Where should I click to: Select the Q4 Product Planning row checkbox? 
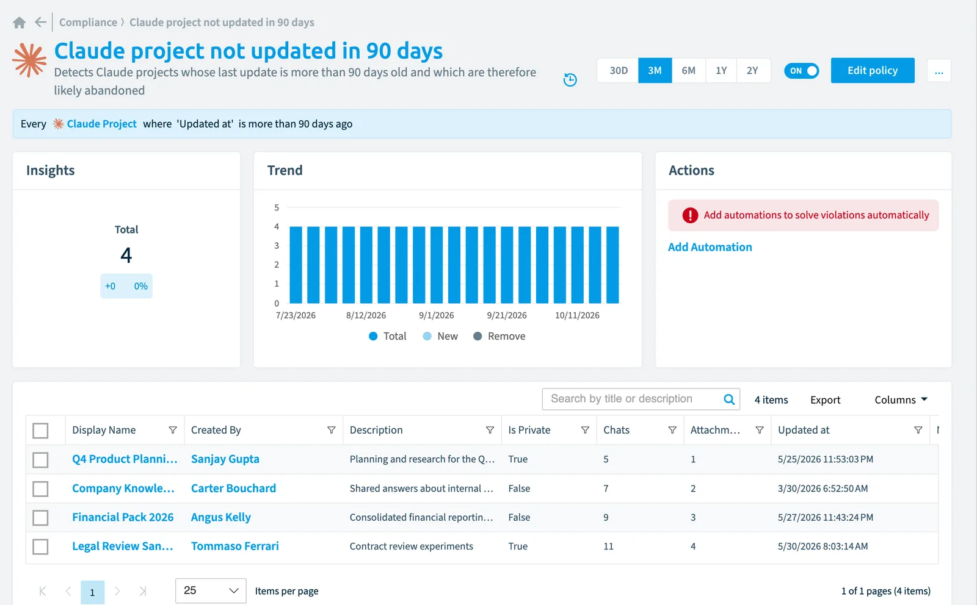pos(40,460)
